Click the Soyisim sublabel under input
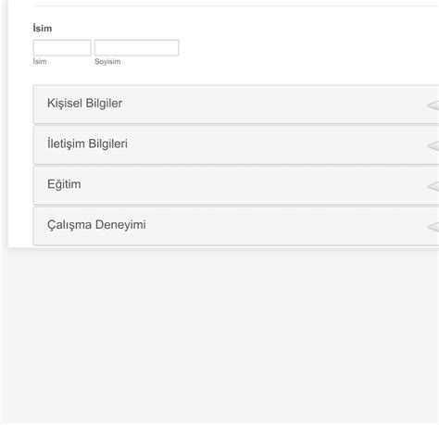439x425 pixels. (107, 61)
